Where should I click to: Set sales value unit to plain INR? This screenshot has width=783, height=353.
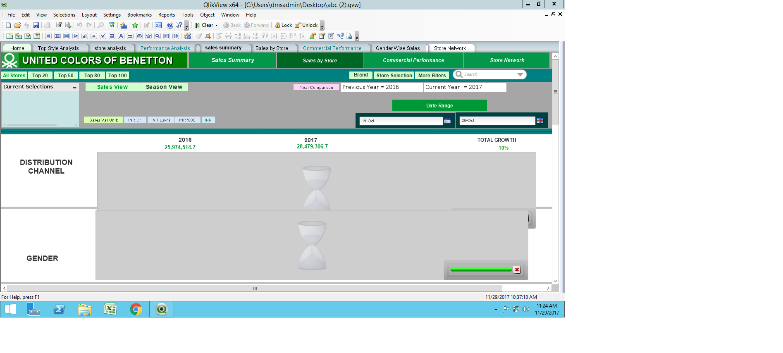point(208,120)
